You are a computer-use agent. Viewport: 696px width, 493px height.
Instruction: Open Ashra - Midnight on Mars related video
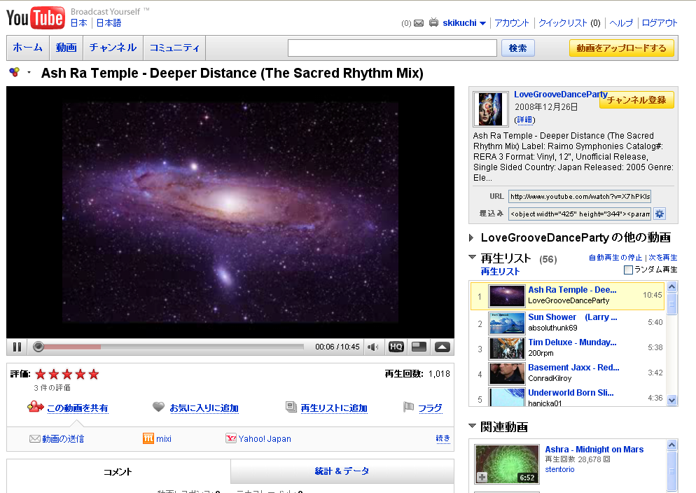click(594, 450)
